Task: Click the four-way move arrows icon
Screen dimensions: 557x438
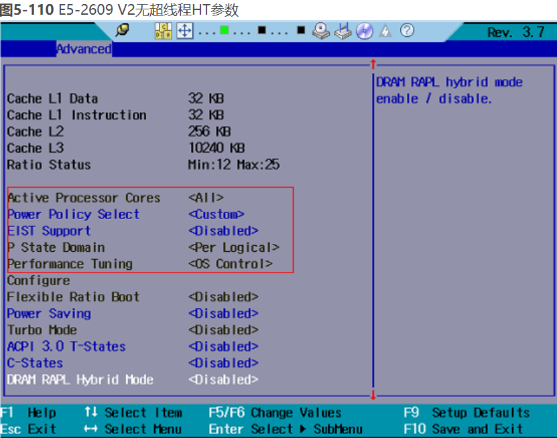Action: 184,30
